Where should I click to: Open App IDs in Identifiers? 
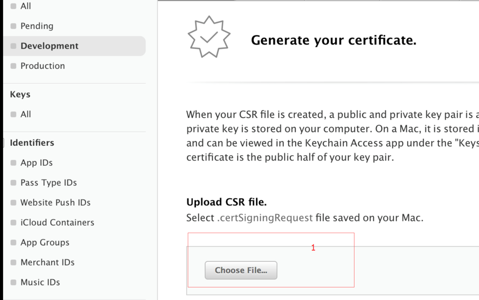[x=36, y=163]
